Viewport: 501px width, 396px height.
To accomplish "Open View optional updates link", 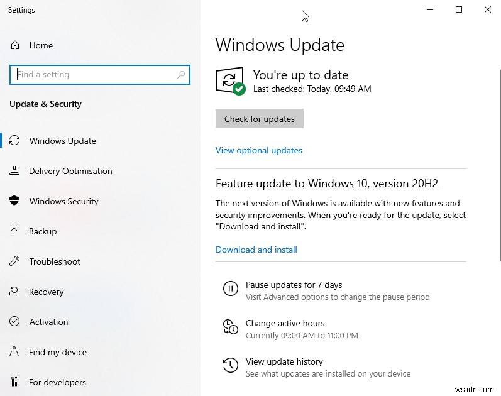I will (x=259, y=150).
